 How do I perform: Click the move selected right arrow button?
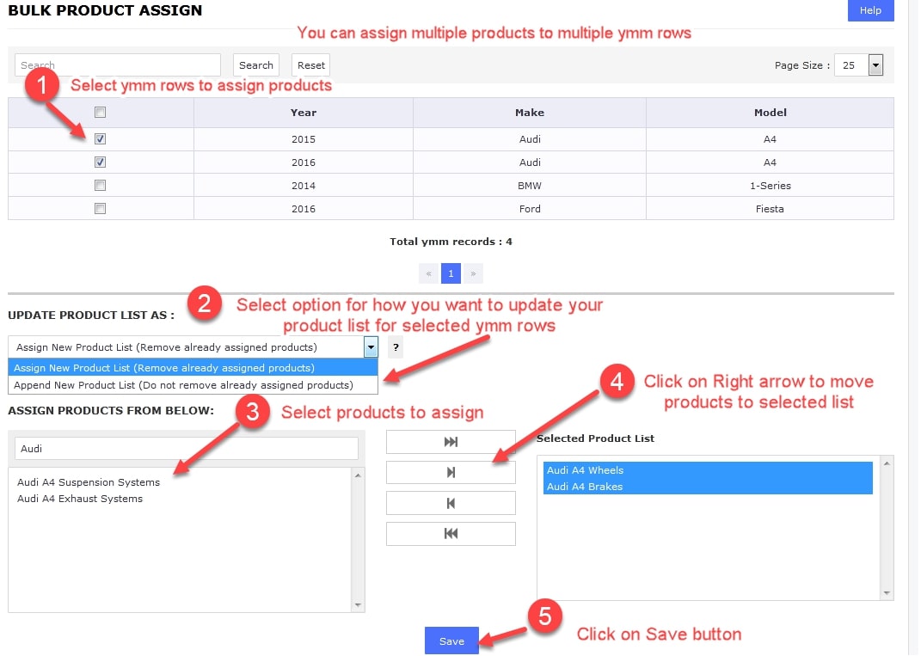pos(451,472)
